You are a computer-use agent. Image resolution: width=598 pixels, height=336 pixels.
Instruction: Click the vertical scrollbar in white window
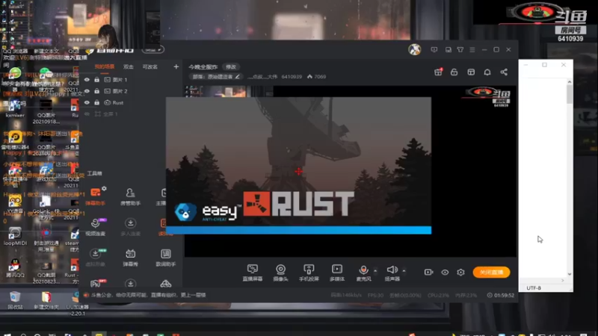tap(570, 94)
